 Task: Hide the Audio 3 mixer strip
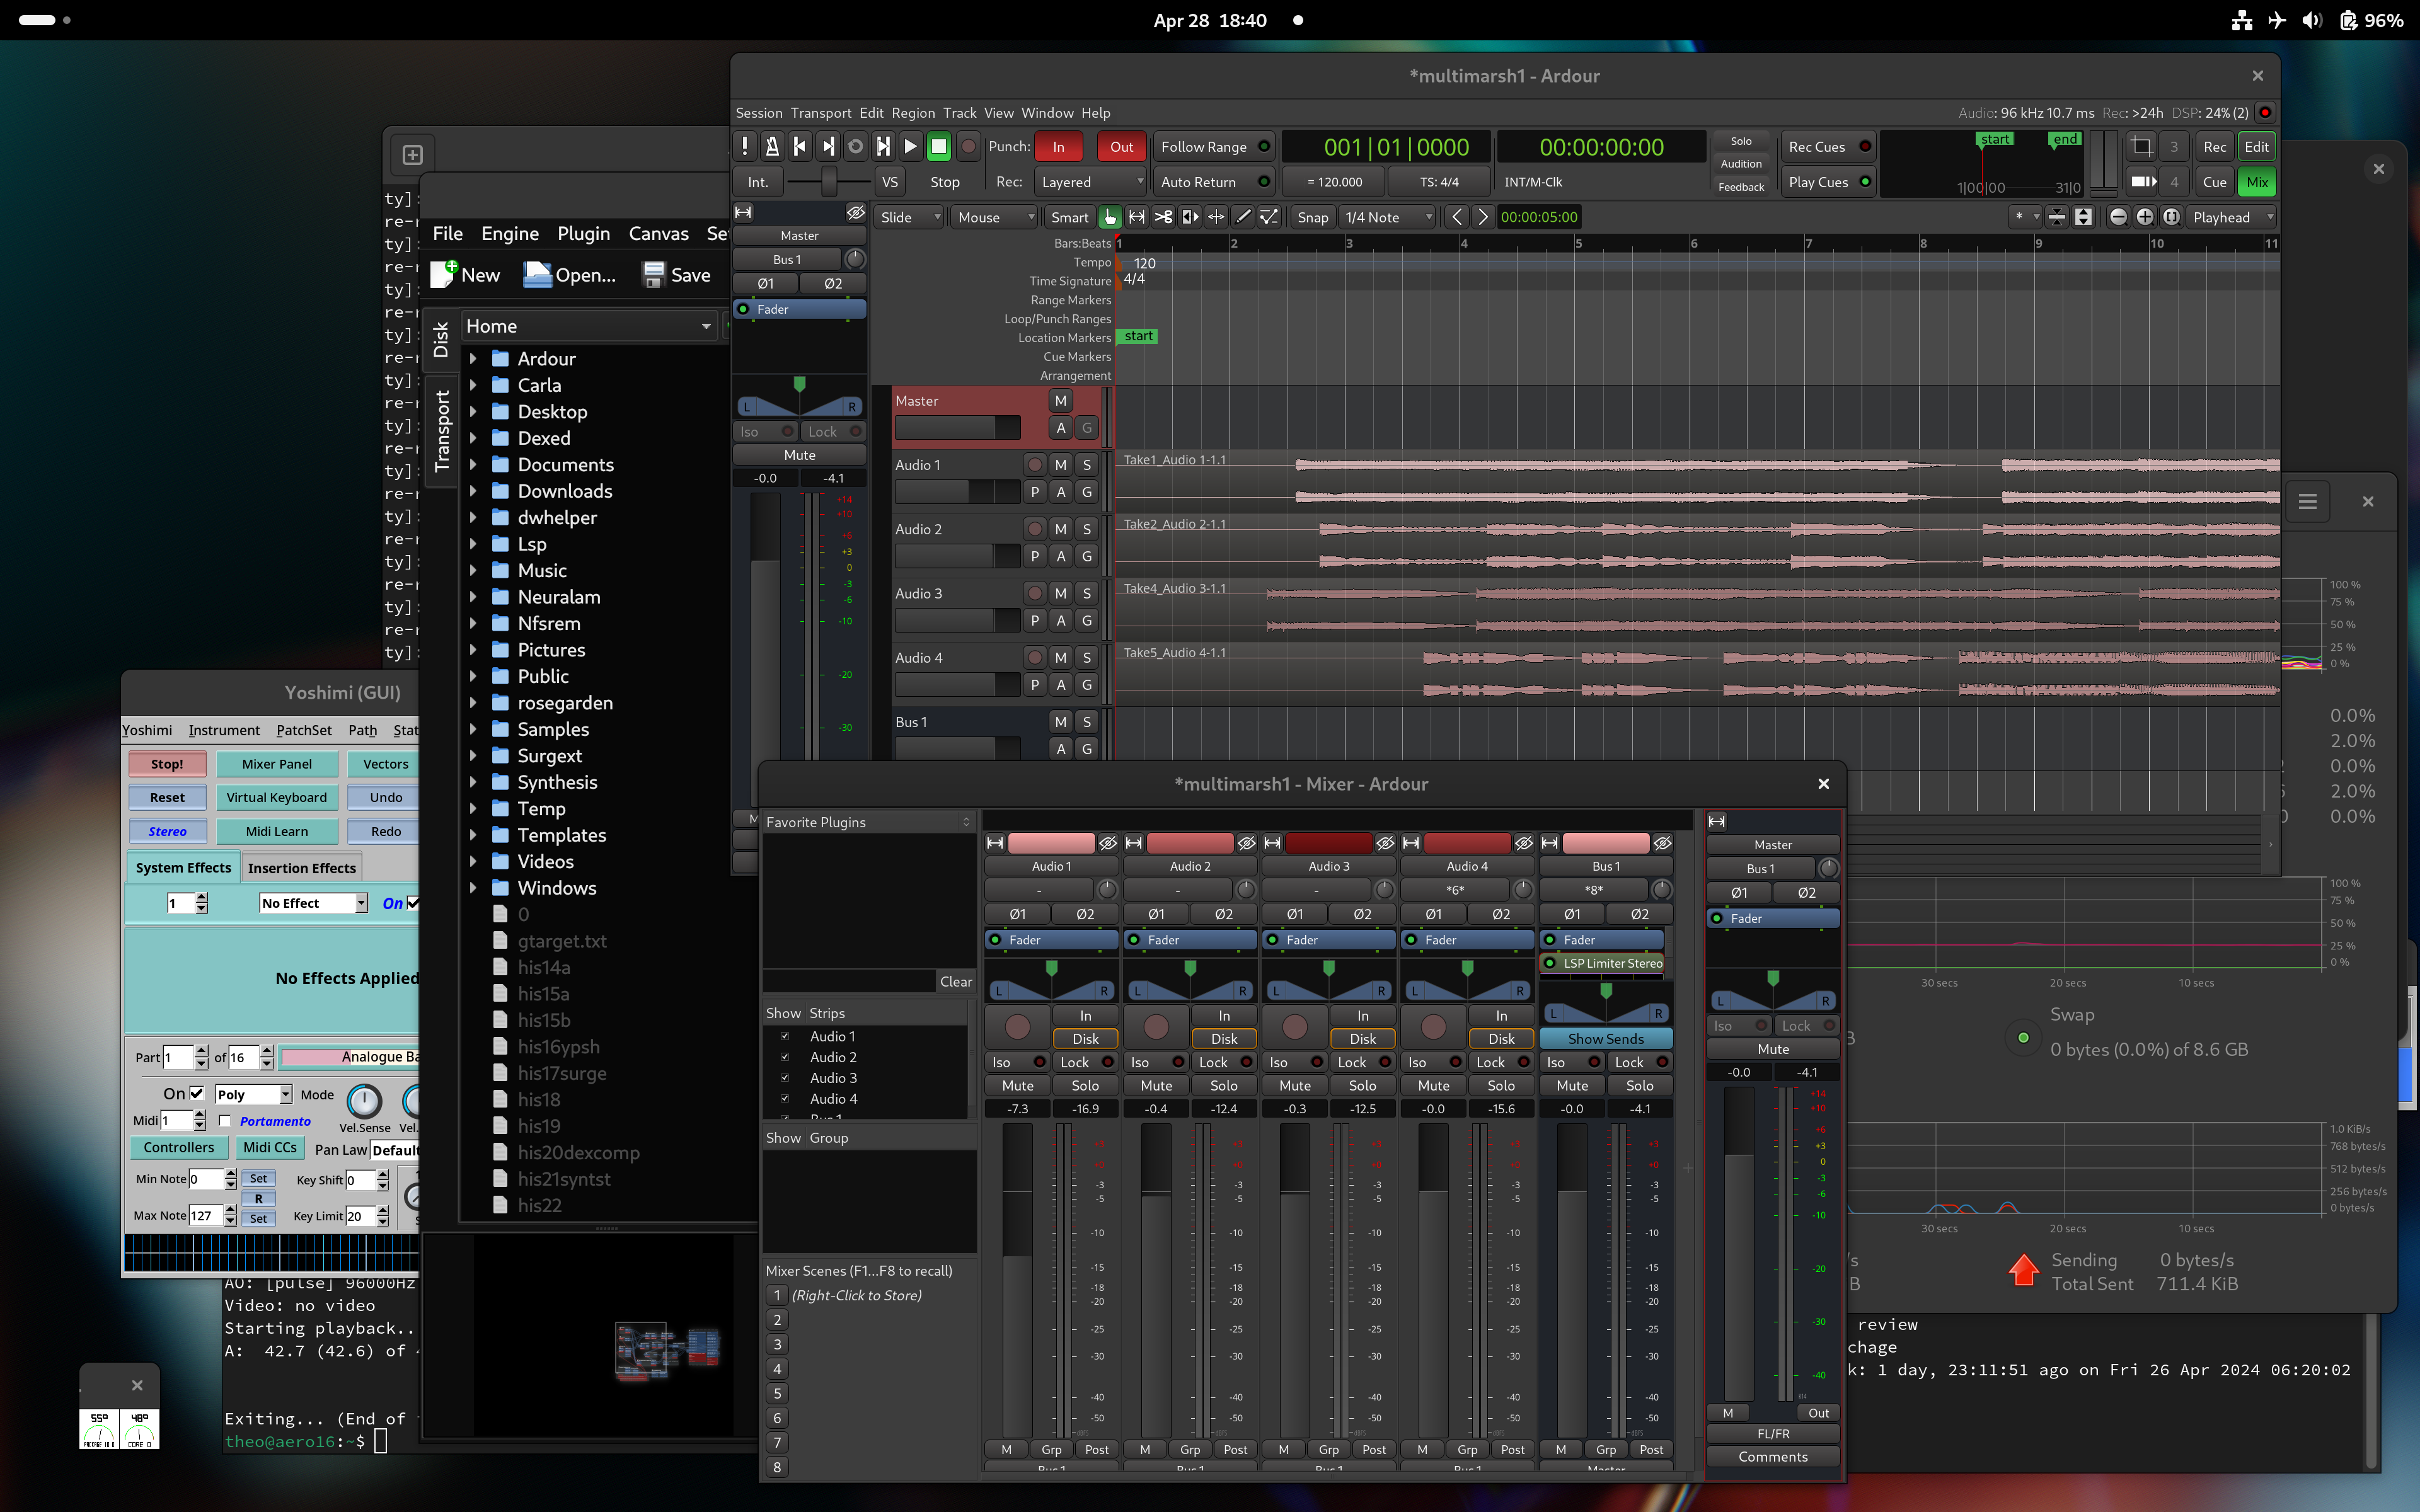(1385, 843)
